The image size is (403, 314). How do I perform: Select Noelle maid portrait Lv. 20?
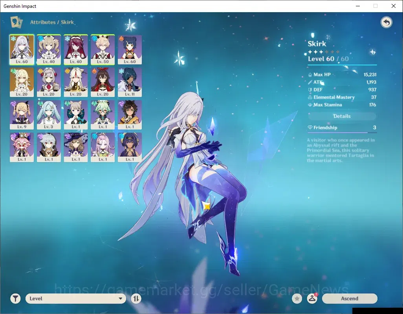coord(49,82)
